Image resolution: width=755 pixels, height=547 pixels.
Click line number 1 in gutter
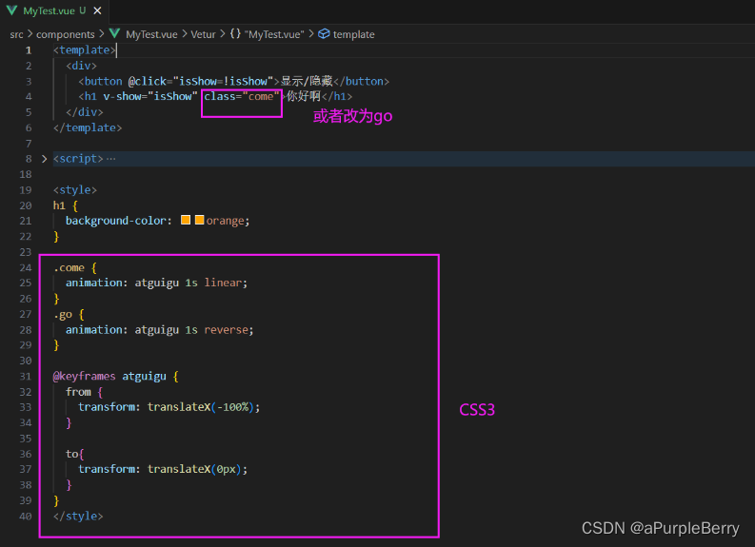pos(29,50)
